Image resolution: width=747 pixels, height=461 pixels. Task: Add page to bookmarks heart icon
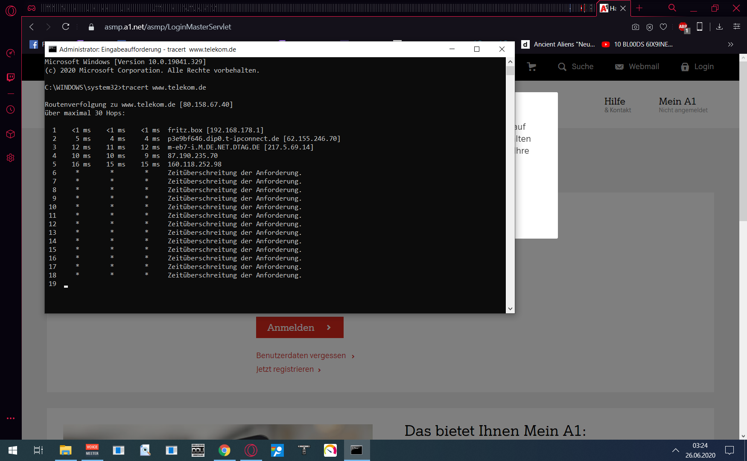point(663,27)
